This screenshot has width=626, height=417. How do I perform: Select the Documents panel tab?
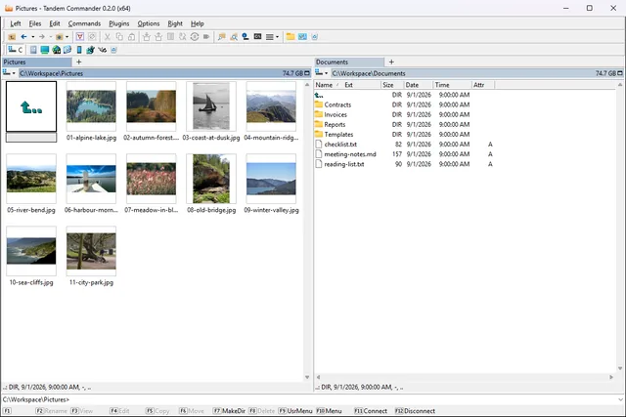tap(350, 63)
